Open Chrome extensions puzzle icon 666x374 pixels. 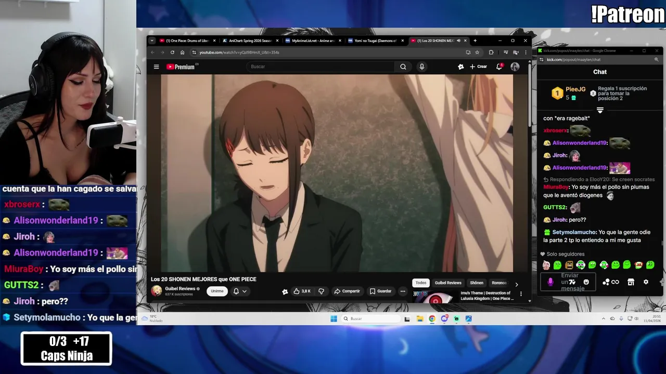(x=491, y=52)
